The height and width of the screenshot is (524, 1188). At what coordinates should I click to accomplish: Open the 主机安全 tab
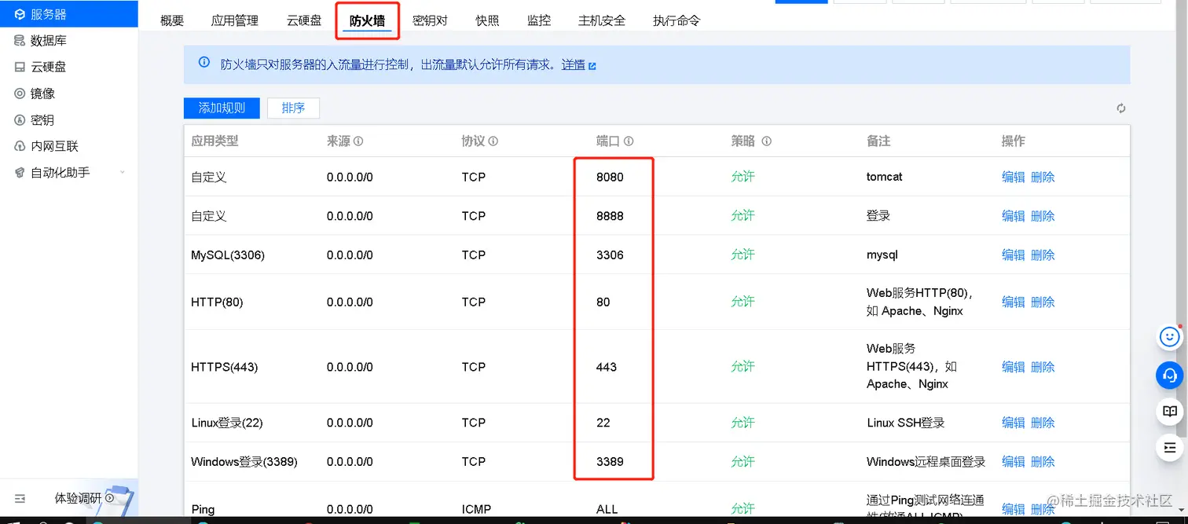tap(602, 20)
